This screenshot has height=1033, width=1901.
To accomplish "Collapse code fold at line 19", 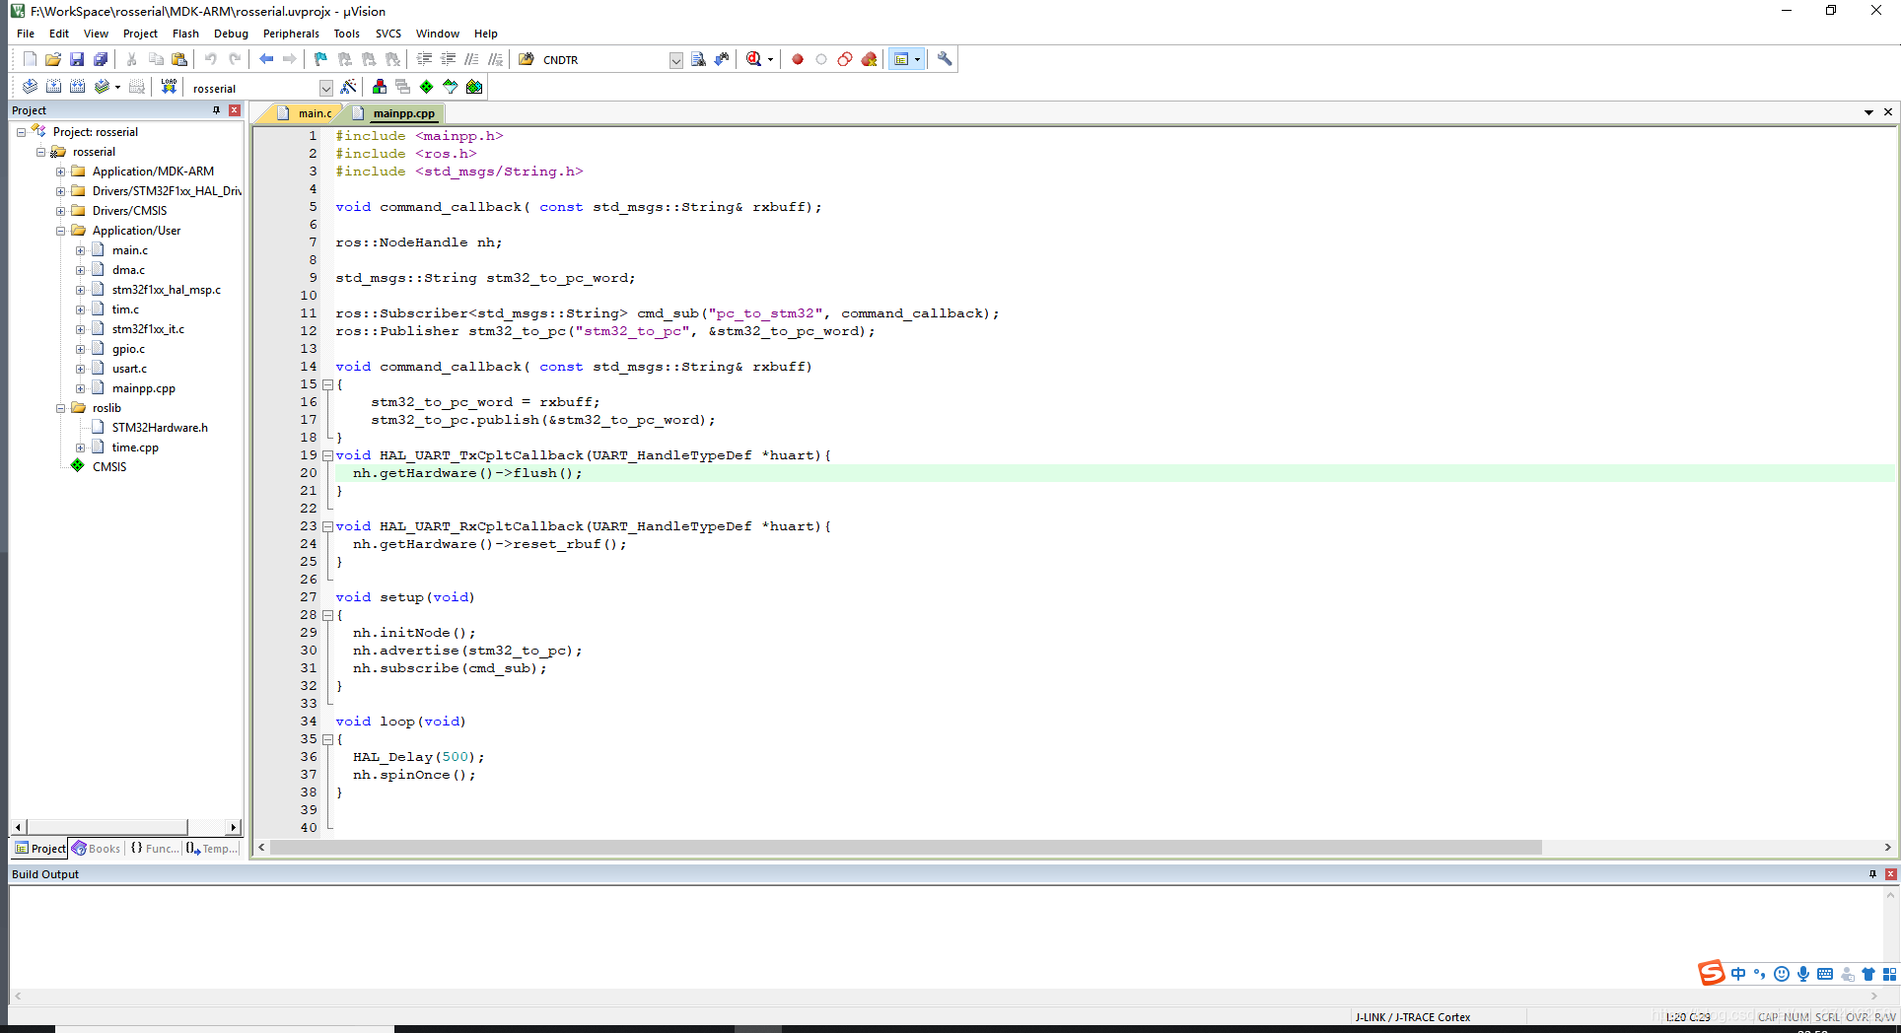I will point(327,455).
